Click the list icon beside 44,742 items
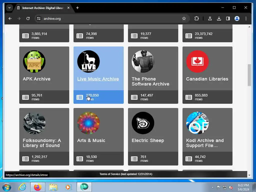The height and width of the screenshot is (192, 256). (189, 159)
